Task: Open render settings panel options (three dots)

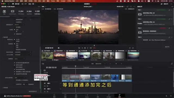Action: [x=39, y=7]
